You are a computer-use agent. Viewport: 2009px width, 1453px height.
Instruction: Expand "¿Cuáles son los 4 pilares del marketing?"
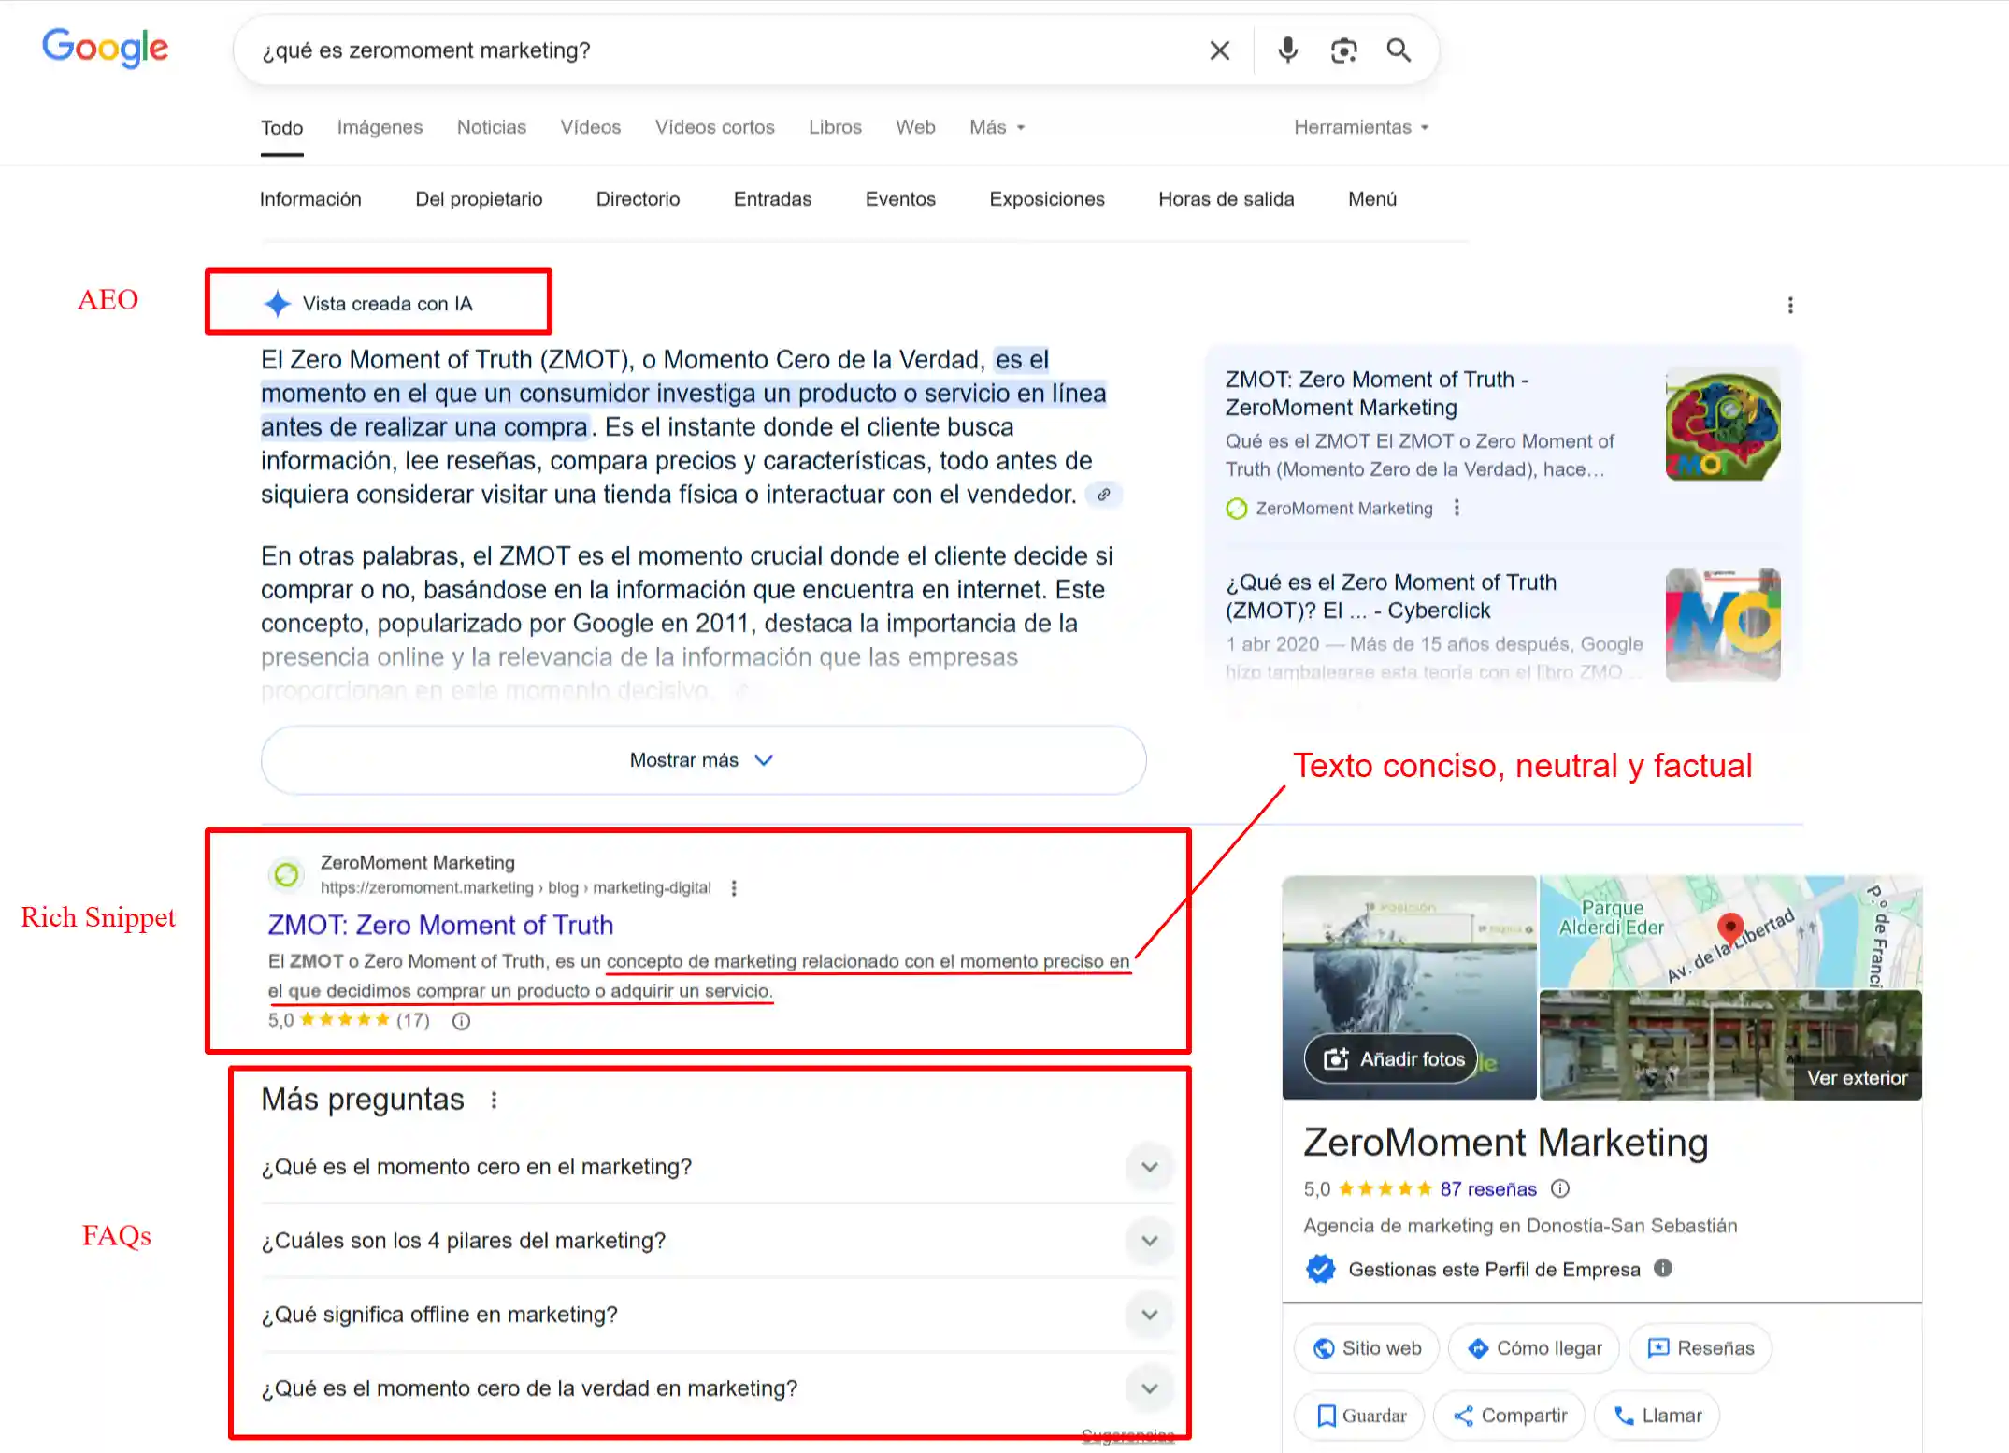coord(1149,1241)
